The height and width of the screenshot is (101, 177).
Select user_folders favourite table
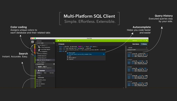[x=41, y=84]
